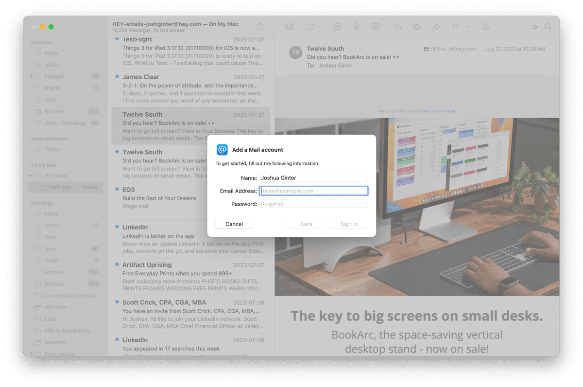The width and height of the screenshot is (583, 387).
Task: Open the second, unselected Twelve South BookArc message
Action: click(x=191, y=163)
